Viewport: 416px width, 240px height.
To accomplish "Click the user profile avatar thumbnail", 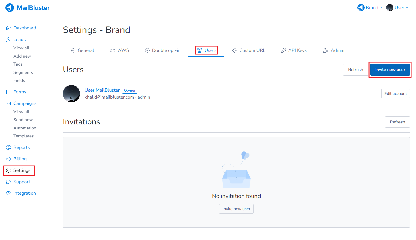I will point(71,94).
